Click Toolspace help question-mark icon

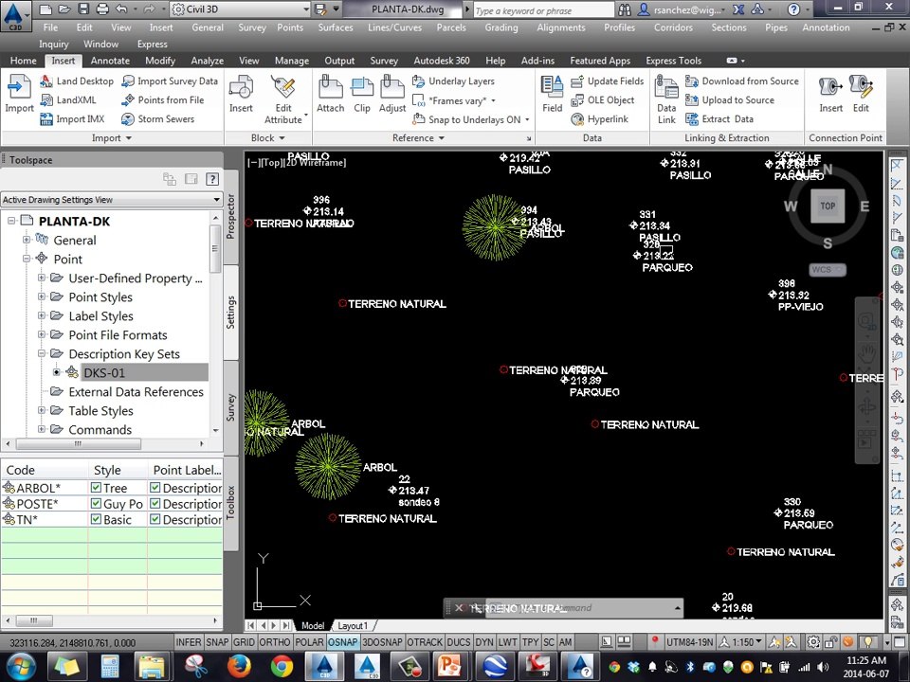pyautogui.click(x=212, y=179)
